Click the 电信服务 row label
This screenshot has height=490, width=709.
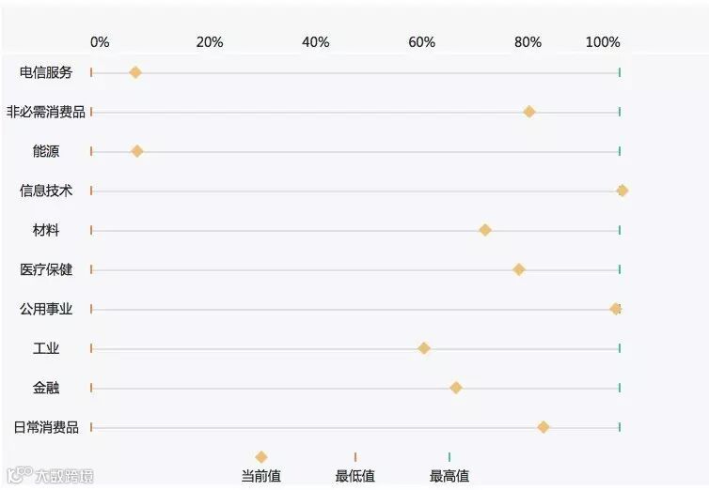tap(46, 72)
